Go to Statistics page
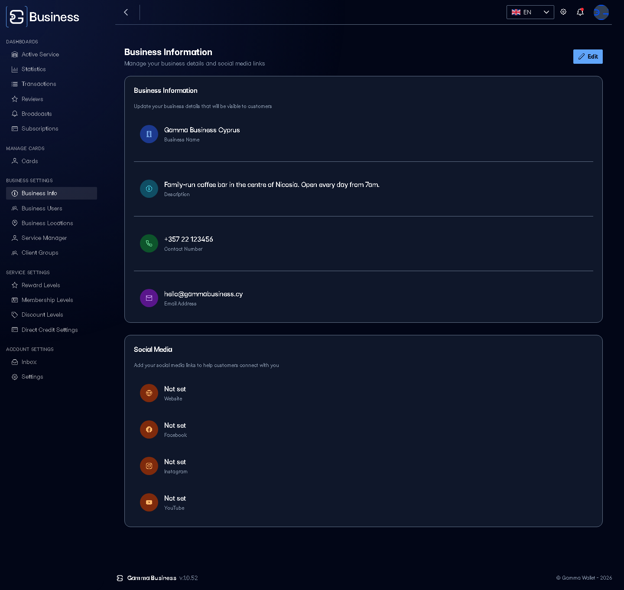Viewport: 624px width, 590px height. click(x=52, y=69)
